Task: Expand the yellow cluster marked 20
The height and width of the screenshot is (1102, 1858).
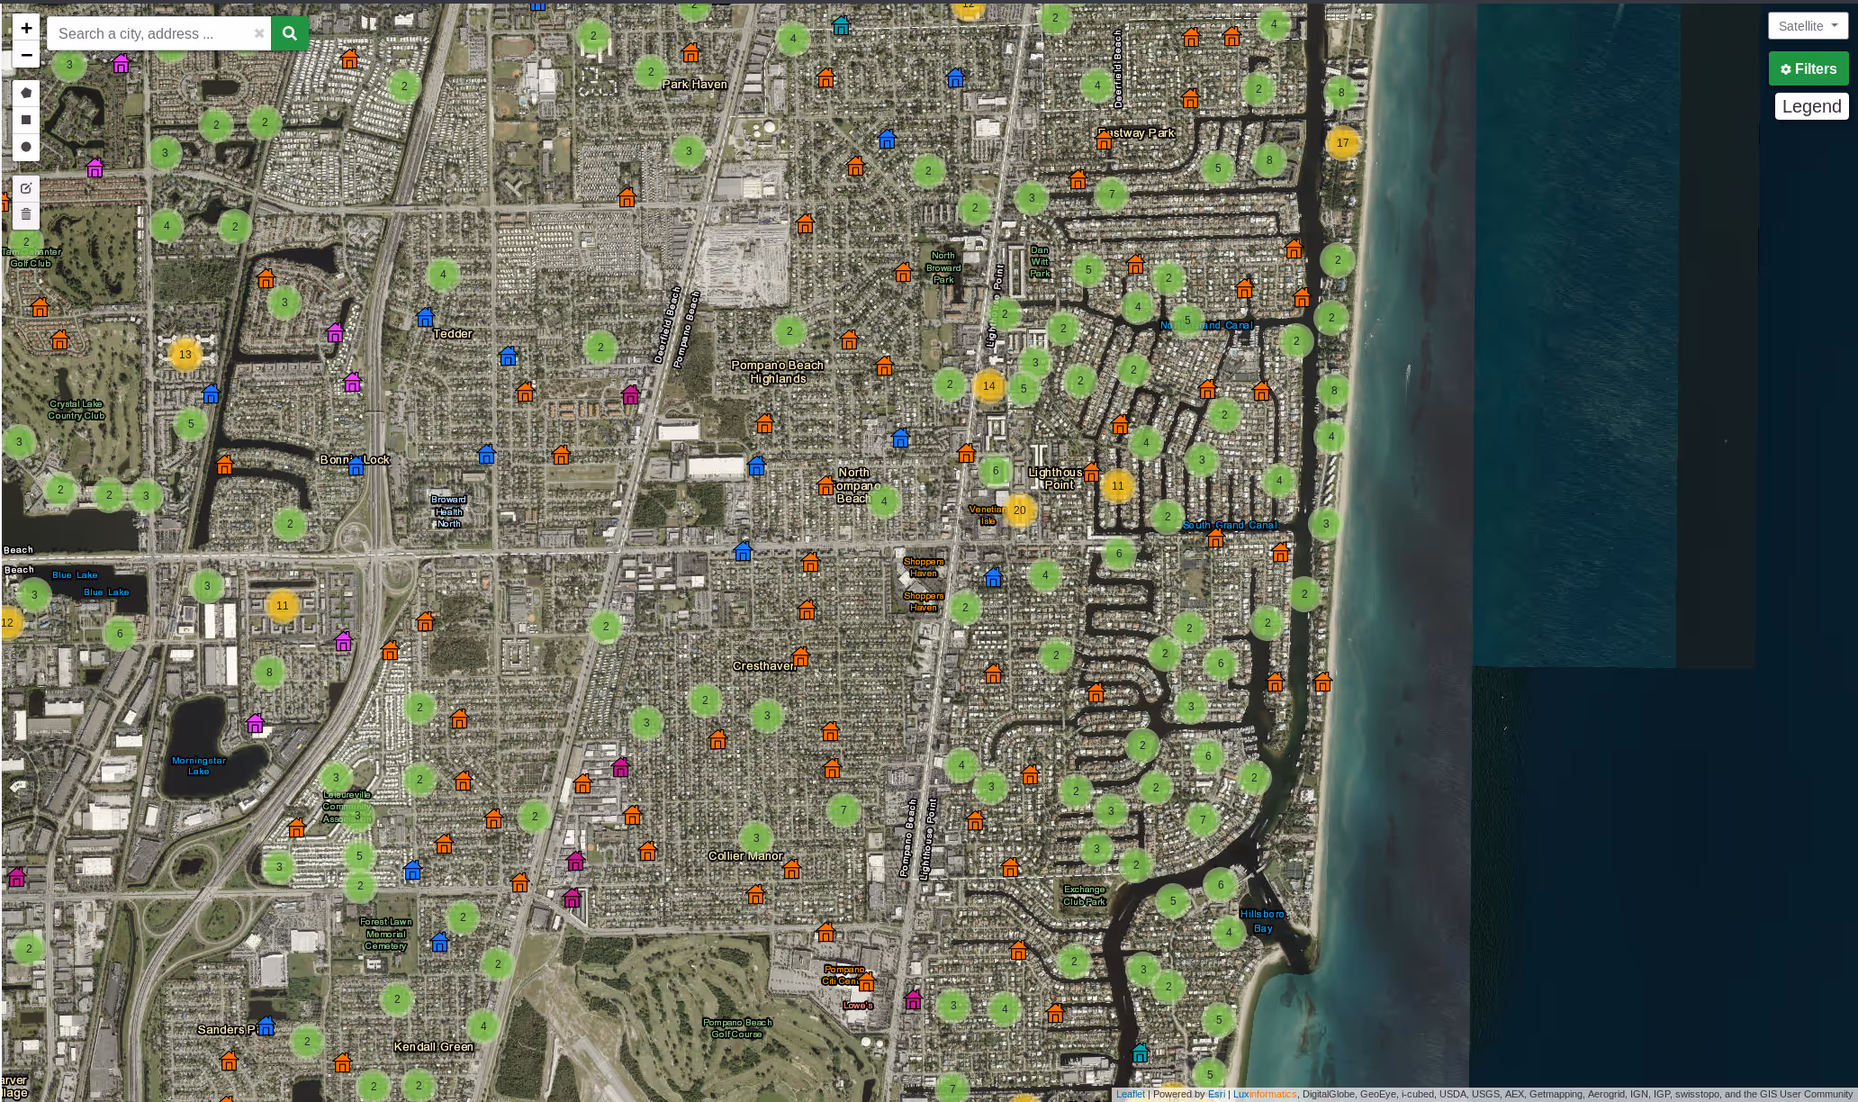Action: click(x=1019, y=510)
